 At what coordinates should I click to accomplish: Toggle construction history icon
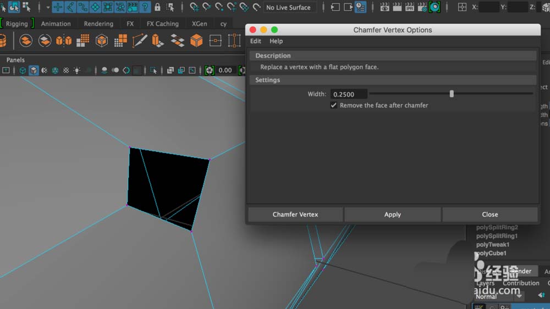[x=360, y=7]
